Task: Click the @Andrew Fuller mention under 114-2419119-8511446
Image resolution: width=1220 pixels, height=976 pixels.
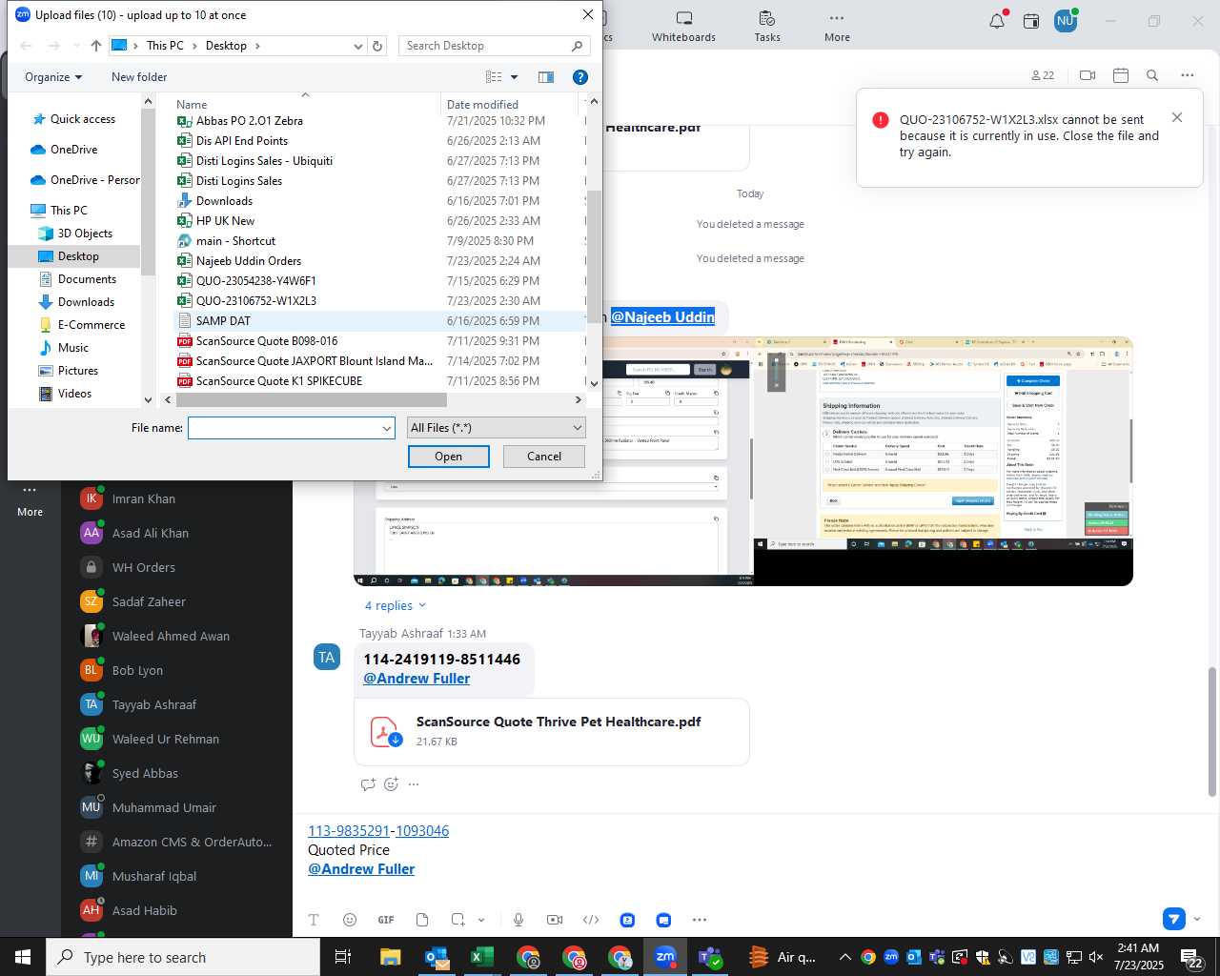Action: coord(417,679)
